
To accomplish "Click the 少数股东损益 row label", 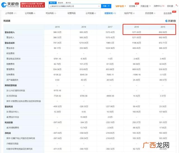I will tap(12, 144).
